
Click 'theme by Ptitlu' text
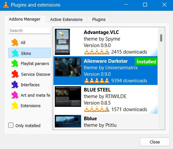pos(100,125)
